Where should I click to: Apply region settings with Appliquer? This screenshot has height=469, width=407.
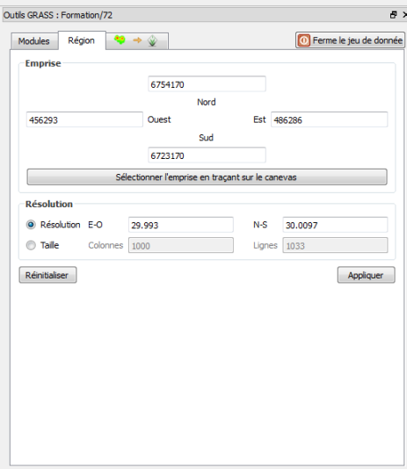pos(366,275)
